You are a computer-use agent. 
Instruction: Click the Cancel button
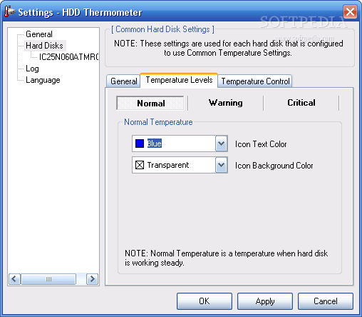(326, 301)
